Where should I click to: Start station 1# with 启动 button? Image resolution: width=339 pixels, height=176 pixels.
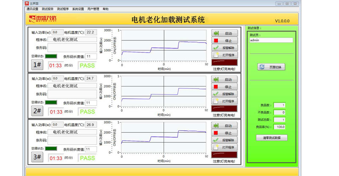pyautogui.click(x=225, y=34)
